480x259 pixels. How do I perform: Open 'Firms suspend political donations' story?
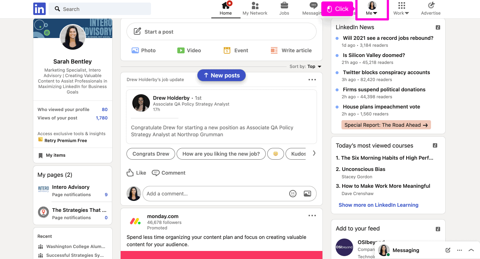coord(384,89)
